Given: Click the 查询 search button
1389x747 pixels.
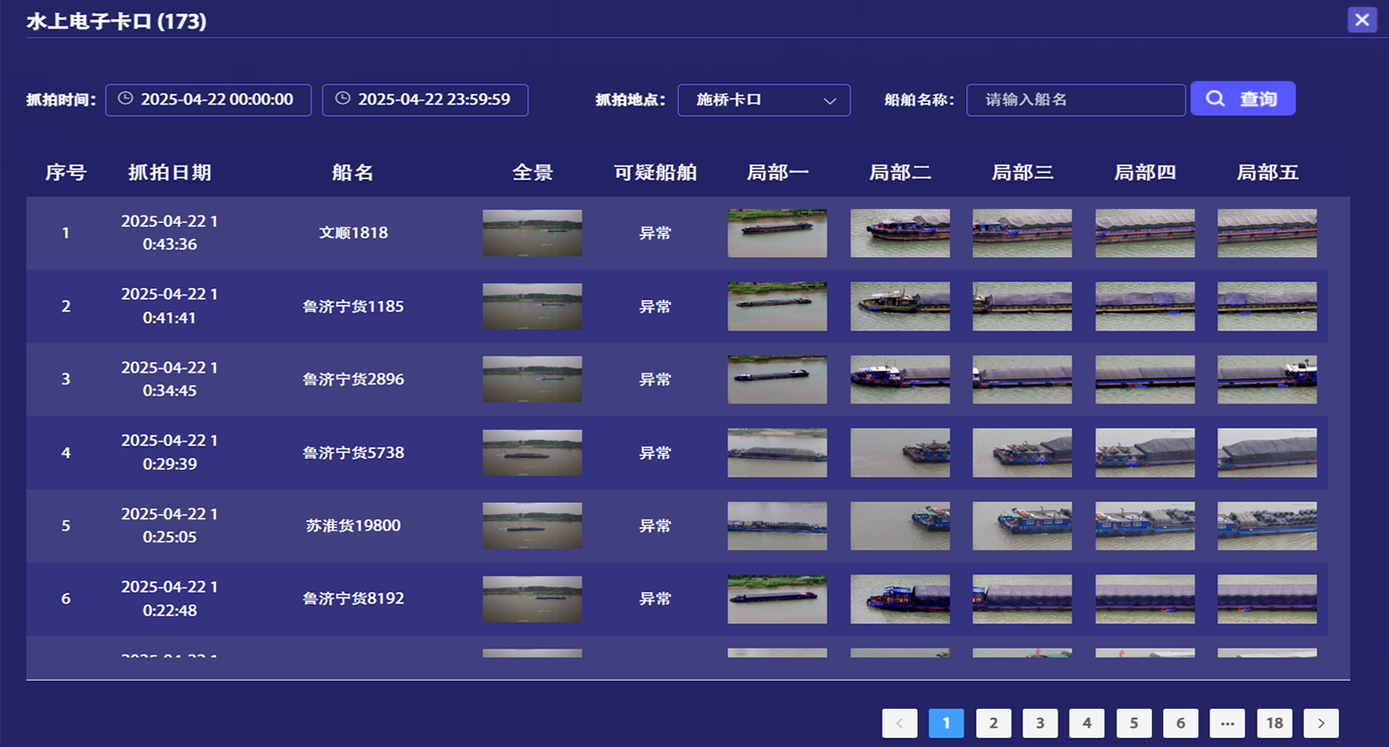Looking at the screenshot, I should click(1242, 99).
